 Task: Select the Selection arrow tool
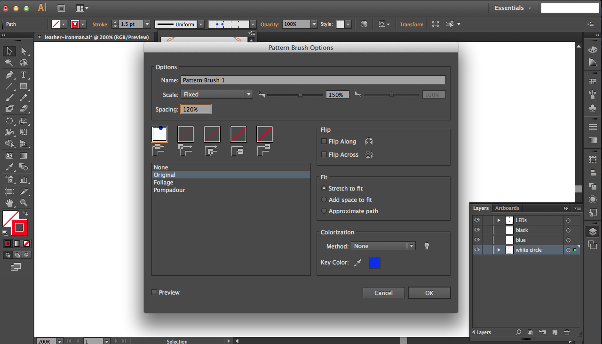tap(9, 51)
